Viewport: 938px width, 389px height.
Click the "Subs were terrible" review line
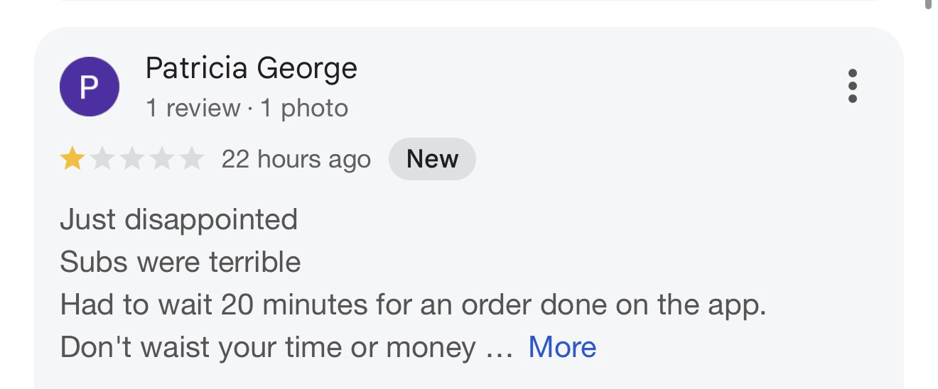point(180,262)
